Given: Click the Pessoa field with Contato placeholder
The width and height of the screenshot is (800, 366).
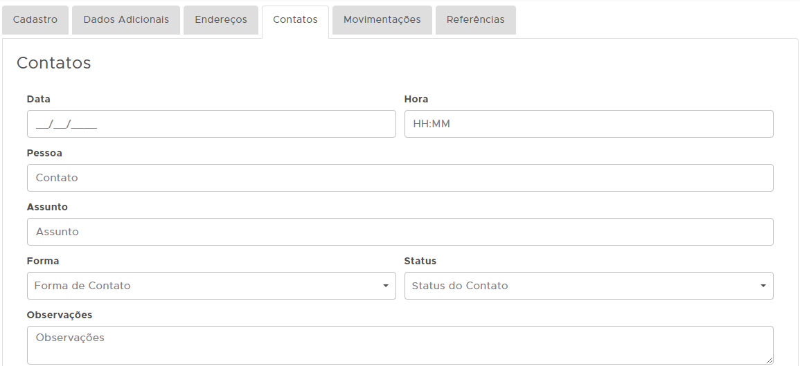Looking at the screenshot, I should tap(400, 178).
